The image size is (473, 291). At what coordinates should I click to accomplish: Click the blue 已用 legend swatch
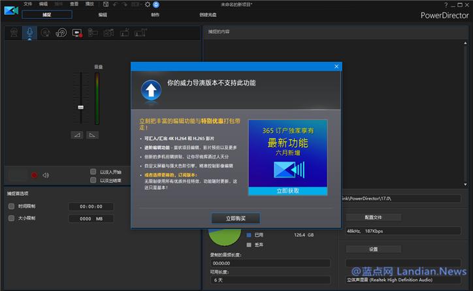[249, 235]
